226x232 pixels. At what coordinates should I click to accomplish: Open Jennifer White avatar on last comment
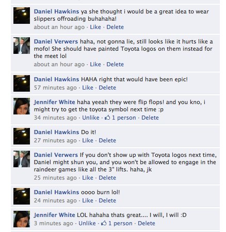tap(22, 219)
